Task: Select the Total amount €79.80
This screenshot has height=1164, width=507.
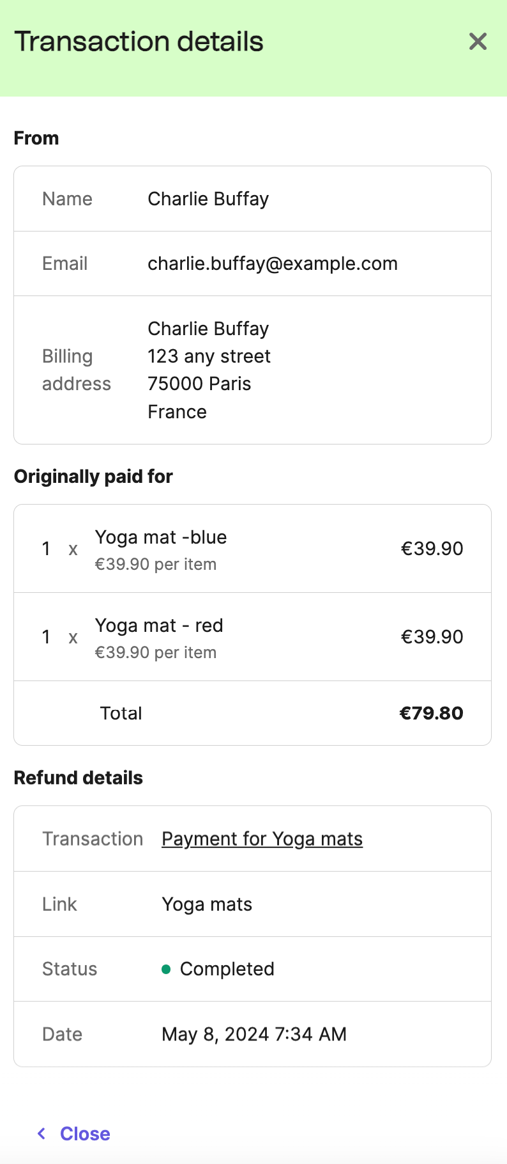Action: click(x=432, y=713)
